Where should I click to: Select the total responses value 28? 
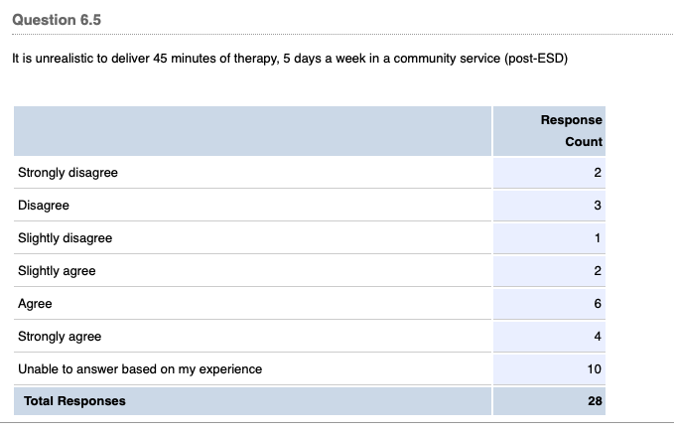click(x=595, y=401)
